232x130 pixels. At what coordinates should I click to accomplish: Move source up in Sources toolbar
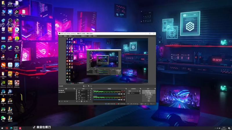[84, 101]
